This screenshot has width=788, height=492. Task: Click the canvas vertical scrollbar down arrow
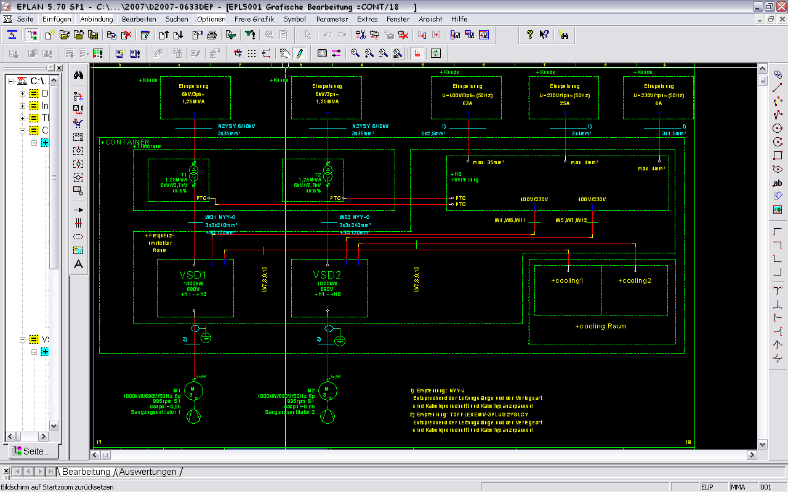point(762,443)
